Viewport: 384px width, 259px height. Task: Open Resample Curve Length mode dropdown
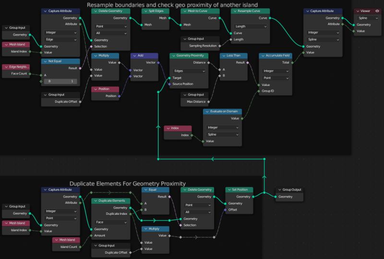[251, 26]
